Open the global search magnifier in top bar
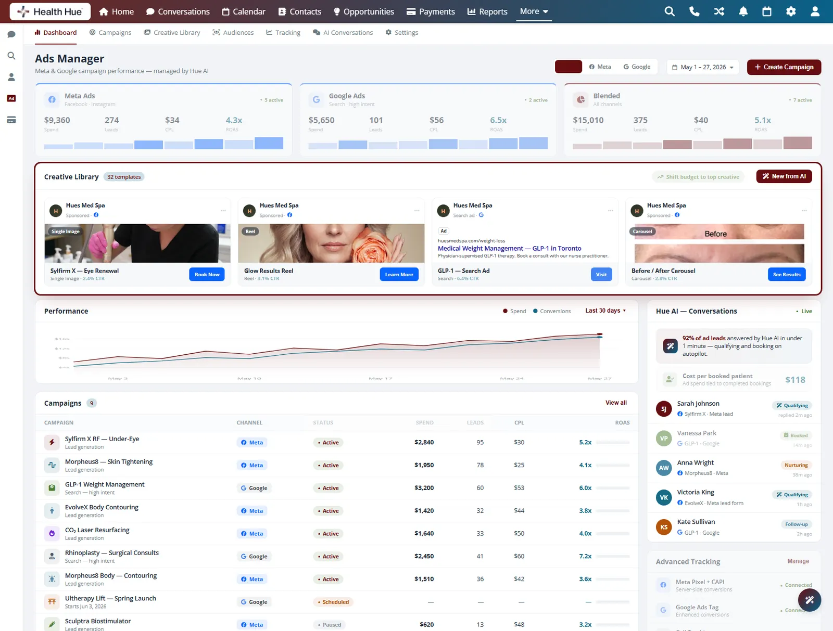The width and height of the screenshot is (833, 631). pyautogui.click(x=670, y=11)
